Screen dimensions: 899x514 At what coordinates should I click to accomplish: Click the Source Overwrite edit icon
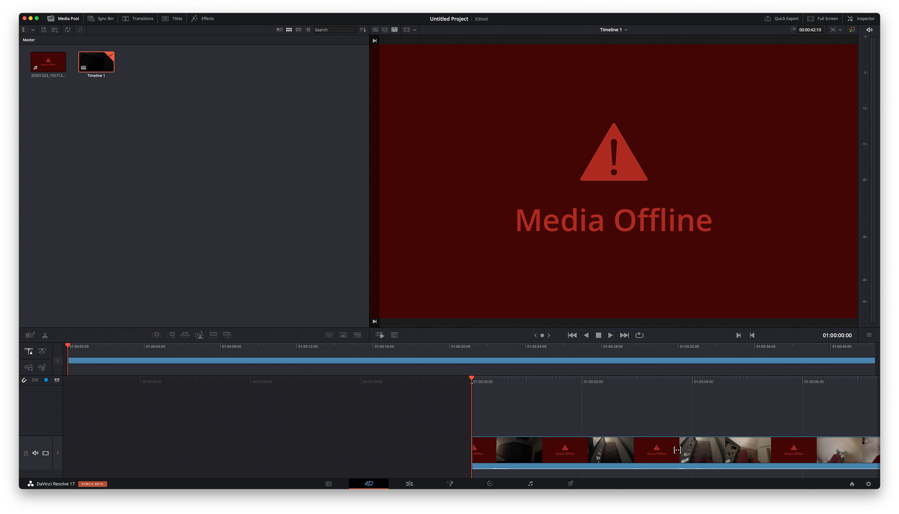click(227, 335)
